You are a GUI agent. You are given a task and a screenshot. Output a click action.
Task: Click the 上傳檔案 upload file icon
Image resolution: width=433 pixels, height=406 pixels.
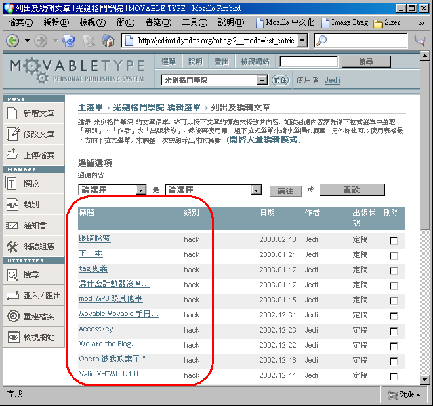coord(12,154)
